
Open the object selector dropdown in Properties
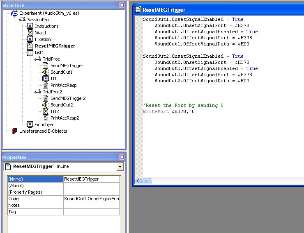pyautogui.click(x=120, y=167)
